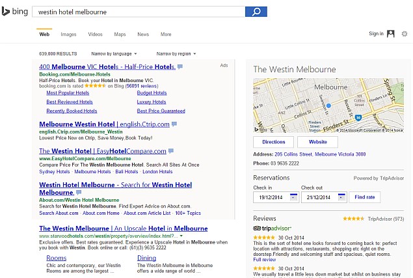The image size is (413, 278).
Task: Open the Rooms sublink
Action: (57, 258)
